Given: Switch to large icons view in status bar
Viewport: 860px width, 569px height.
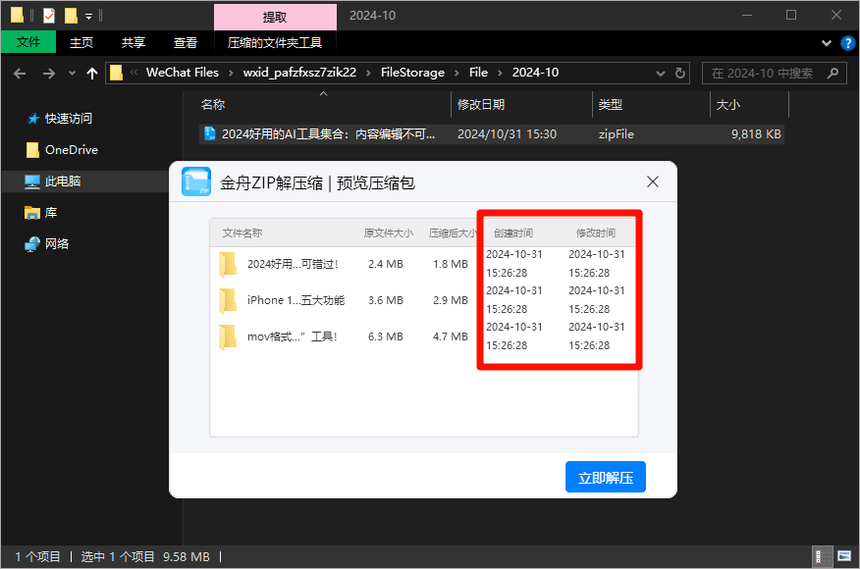Looking at the screenshot, I should (844, 556).
